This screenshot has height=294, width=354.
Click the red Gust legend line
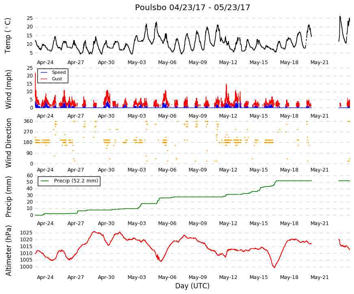(x=44, y=79)
